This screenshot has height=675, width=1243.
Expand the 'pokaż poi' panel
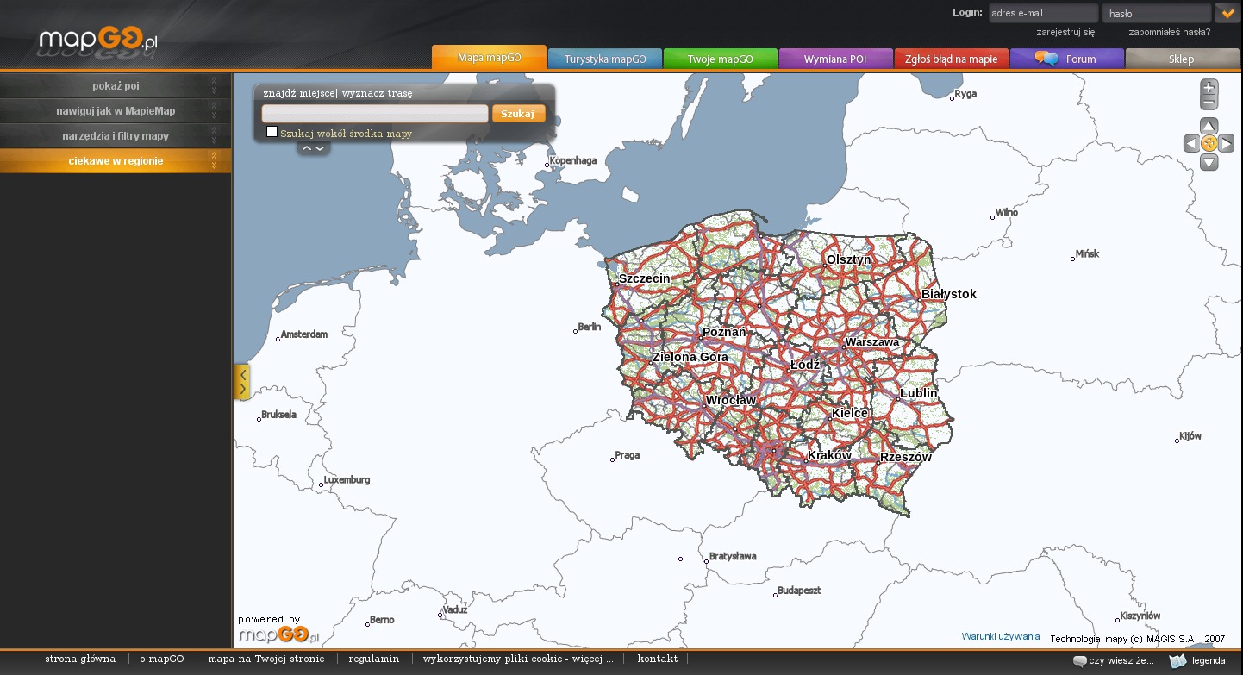point(116,86)
